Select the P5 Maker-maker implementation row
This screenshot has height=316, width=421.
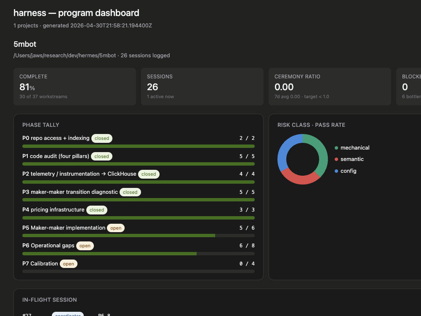click(x=138, y=231)
